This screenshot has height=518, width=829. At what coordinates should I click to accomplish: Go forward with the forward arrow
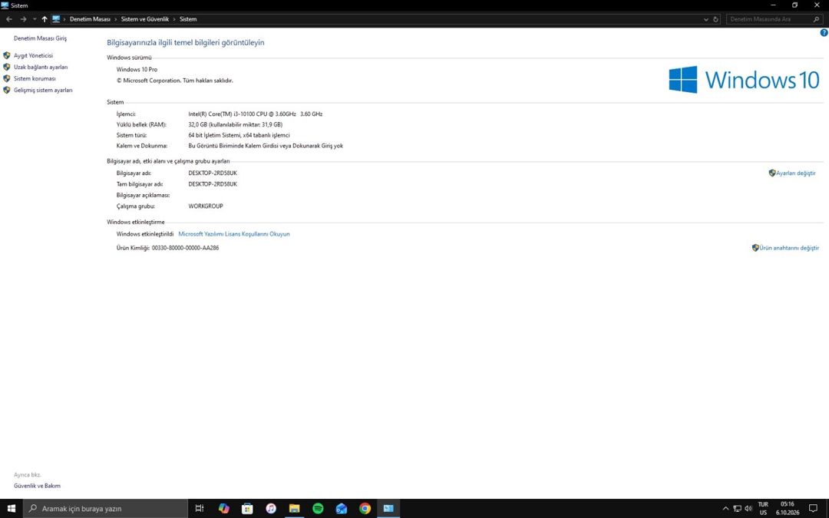(x=23, y=19)
